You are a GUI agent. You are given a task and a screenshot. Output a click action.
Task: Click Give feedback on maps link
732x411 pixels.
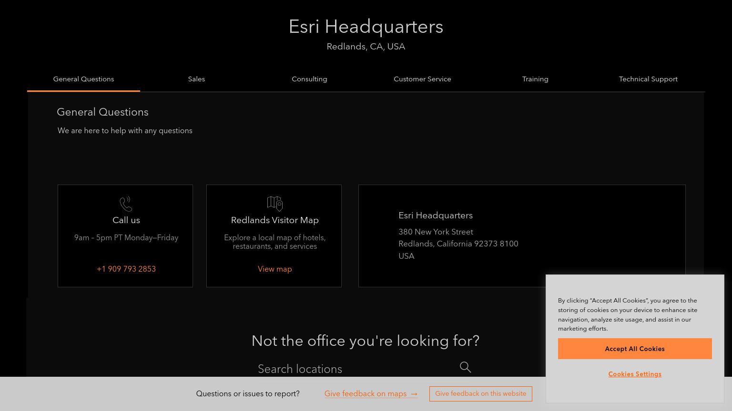(x=371, y=394)
